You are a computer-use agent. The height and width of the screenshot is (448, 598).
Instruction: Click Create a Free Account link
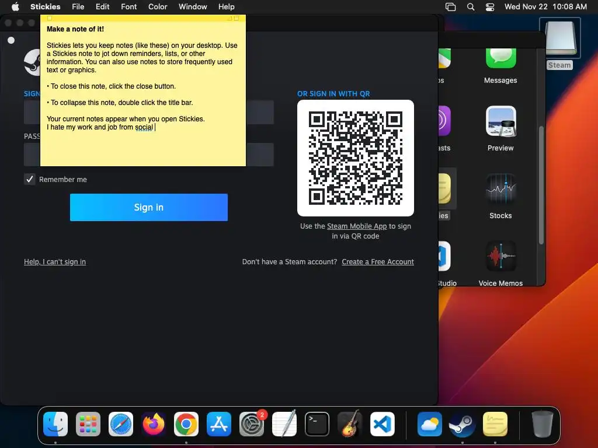[378, 262]
